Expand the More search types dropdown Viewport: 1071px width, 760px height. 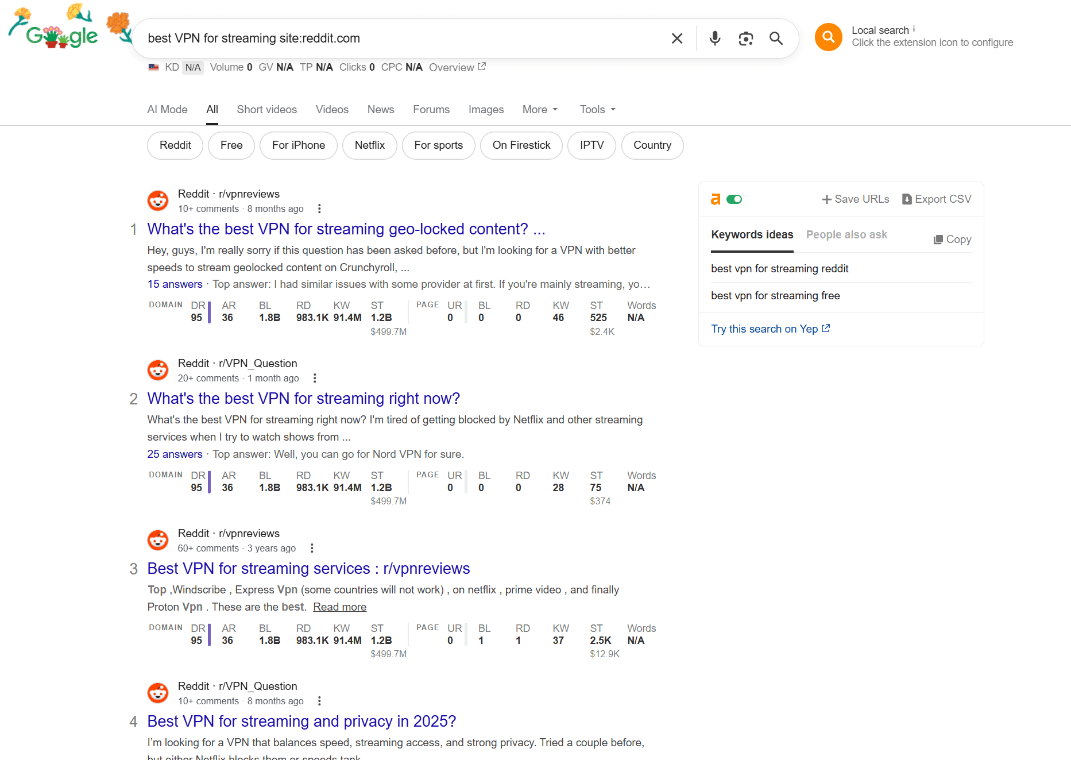[540, 109]
